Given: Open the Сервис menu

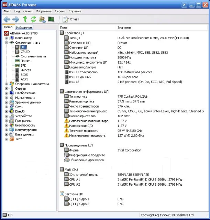Looking at the screenshot, I should (x=60, y=11).
